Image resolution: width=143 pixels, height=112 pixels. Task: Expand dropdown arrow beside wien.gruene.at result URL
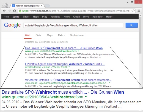(x=78, y=51)
